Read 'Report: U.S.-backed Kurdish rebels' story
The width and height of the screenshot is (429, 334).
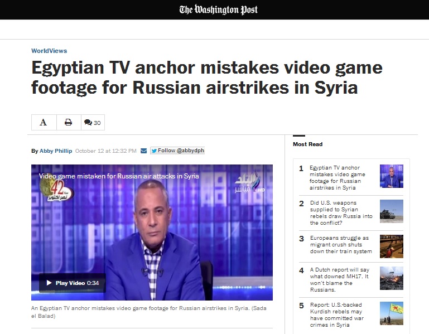337,314
